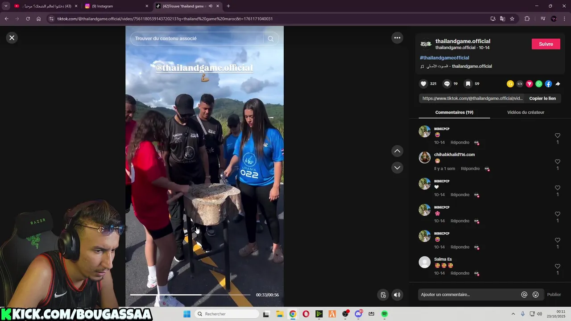Click the Ajouter un commentaire field
The height and width of the screenshot is (321, 571).
point(469,295)
